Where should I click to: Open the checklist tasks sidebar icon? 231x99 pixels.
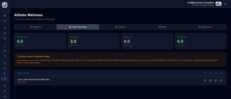(x=5, y=56)
